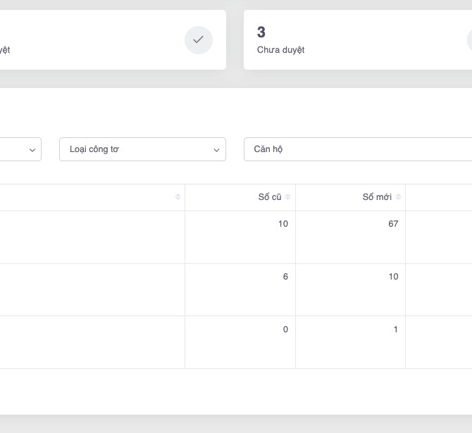The width and height of the screenshot is (472, 433).
Task: Select the Số mới cell showing 67
Action: pyautogui.click(x=393, y=224)
